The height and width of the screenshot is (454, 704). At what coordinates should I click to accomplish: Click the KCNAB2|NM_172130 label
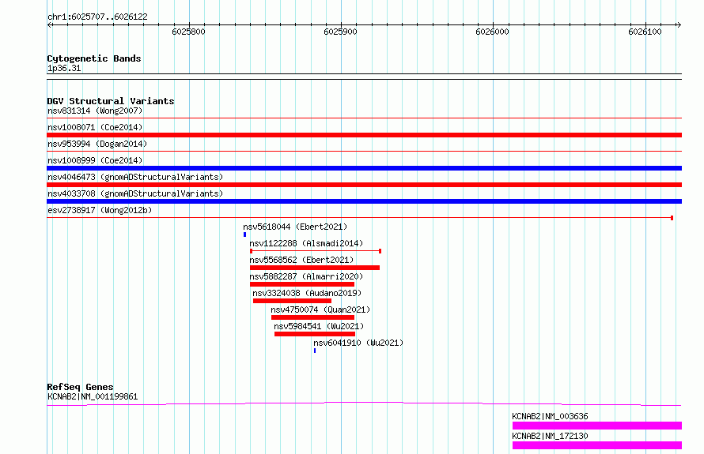click(x=550, y=436)
